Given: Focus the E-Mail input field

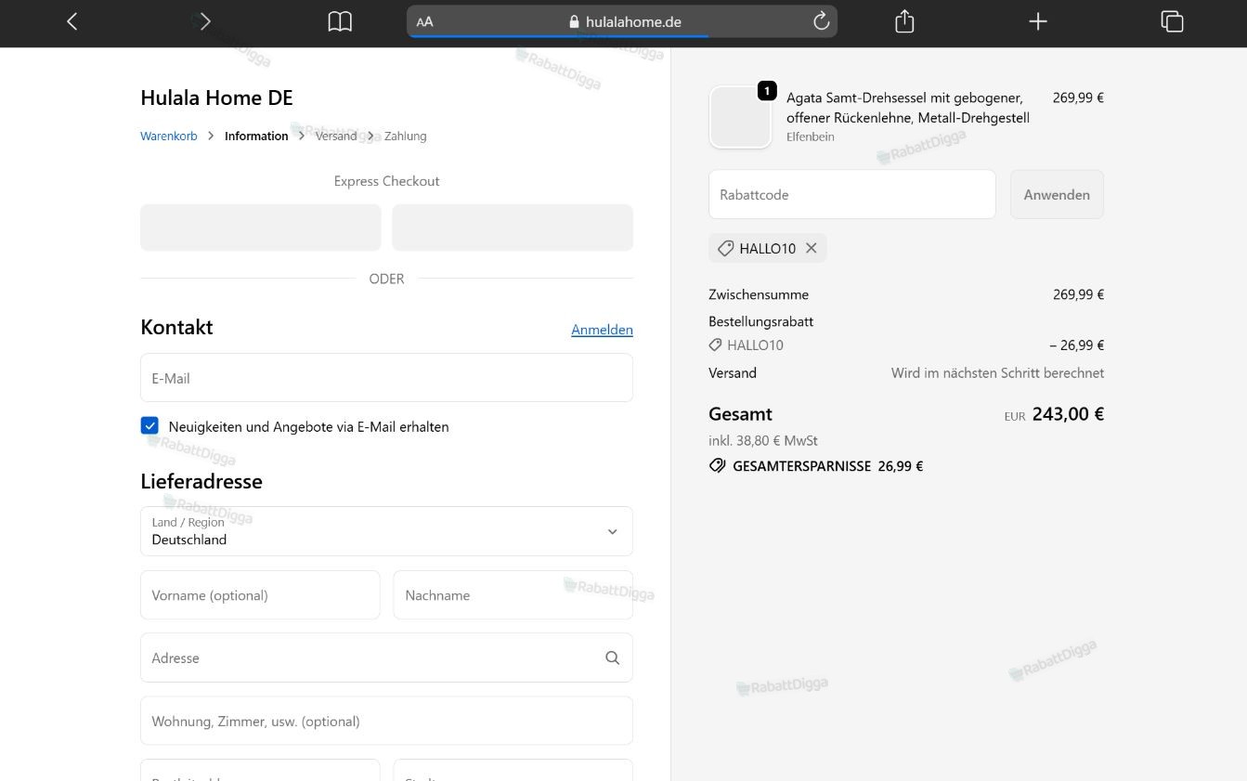Looking at the screenshot, I should pos(386,377).
